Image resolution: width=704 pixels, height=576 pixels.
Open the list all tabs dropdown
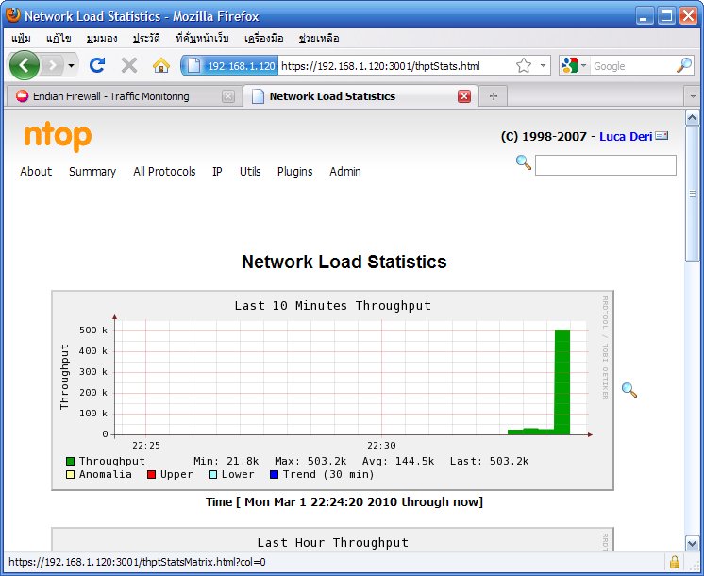(693, 96)
